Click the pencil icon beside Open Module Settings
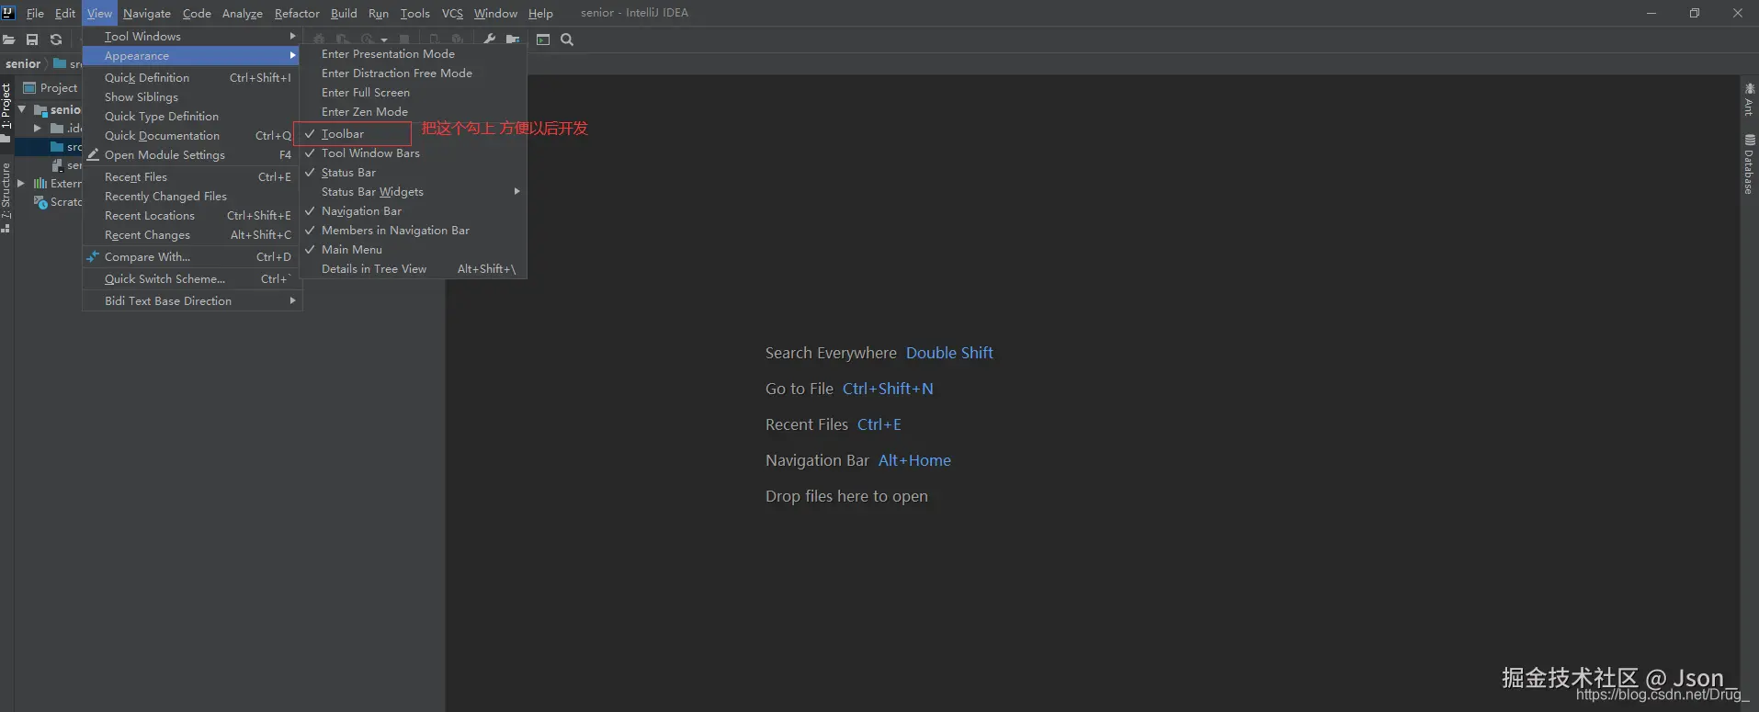1759x712 pixels. point(93,155)
